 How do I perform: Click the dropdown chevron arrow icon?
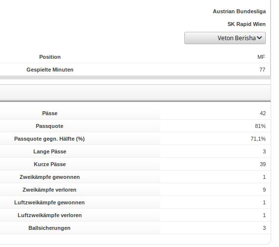tap(259, 38)
